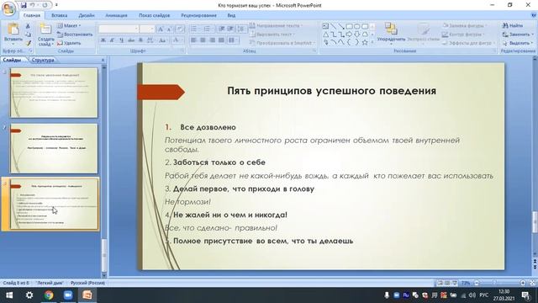Align paragraph text to the right
The image size is (538, 303).
click(212, 40)
